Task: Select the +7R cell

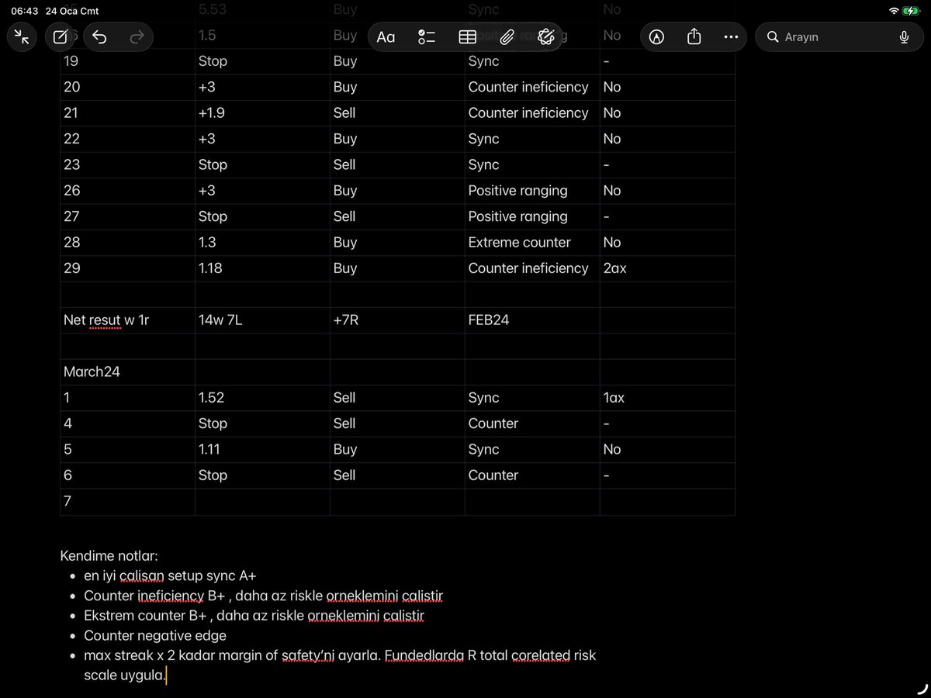Action: pos(397,320)
